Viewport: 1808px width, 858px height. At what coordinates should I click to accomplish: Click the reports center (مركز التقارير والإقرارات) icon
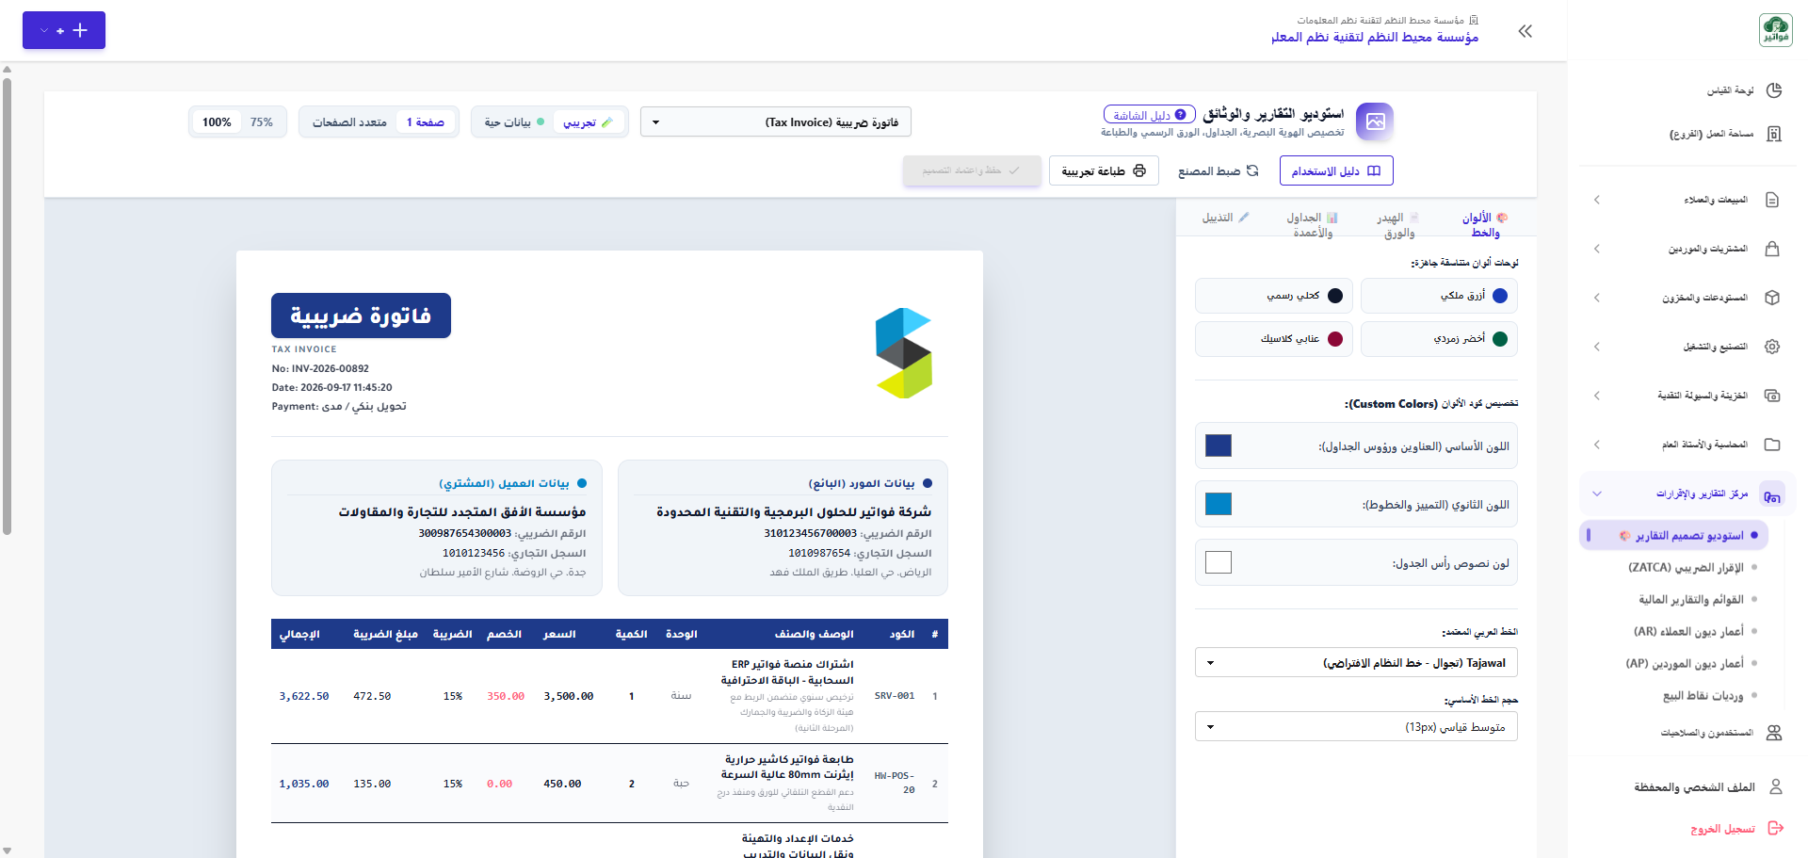tap(1772, 494)
